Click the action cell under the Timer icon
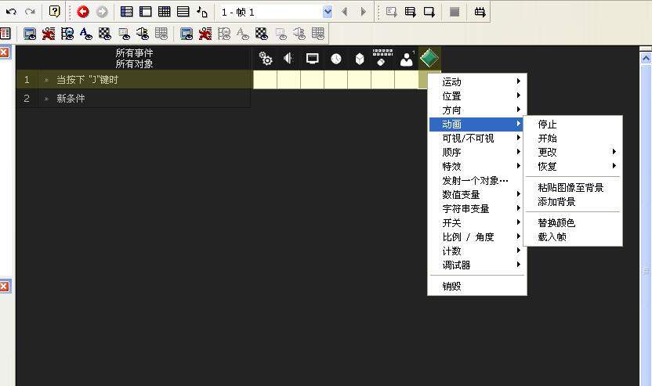The height and width of the screenshot is (386, 652). [335, 79]
